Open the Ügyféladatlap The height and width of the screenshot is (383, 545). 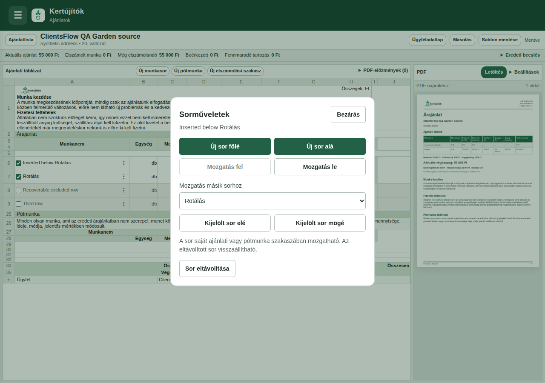pos(427,40)
